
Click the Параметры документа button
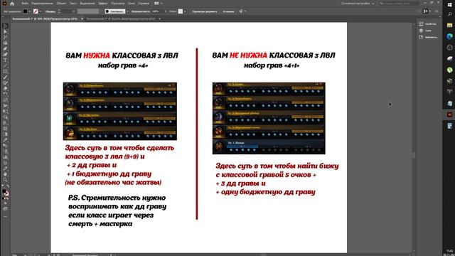[205, 11]
